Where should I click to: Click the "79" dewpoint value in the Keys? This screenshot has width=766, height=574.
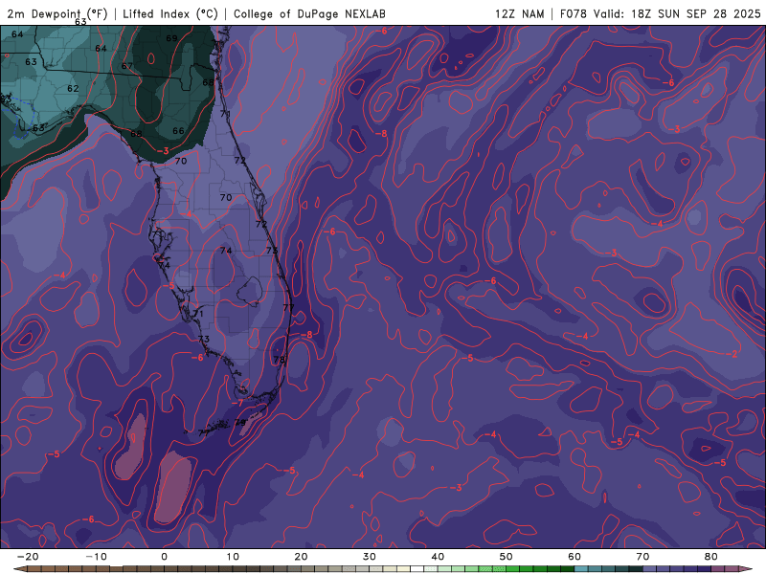coord(240,422)
